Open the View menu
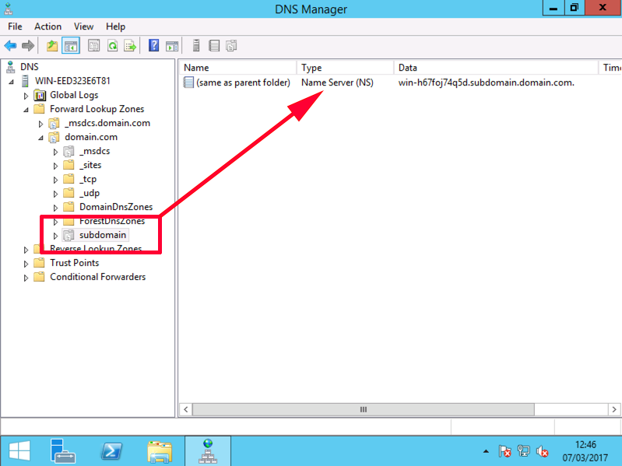Image resolution: width=622 pixels, height=466 pixels. (x=84, y=26)
